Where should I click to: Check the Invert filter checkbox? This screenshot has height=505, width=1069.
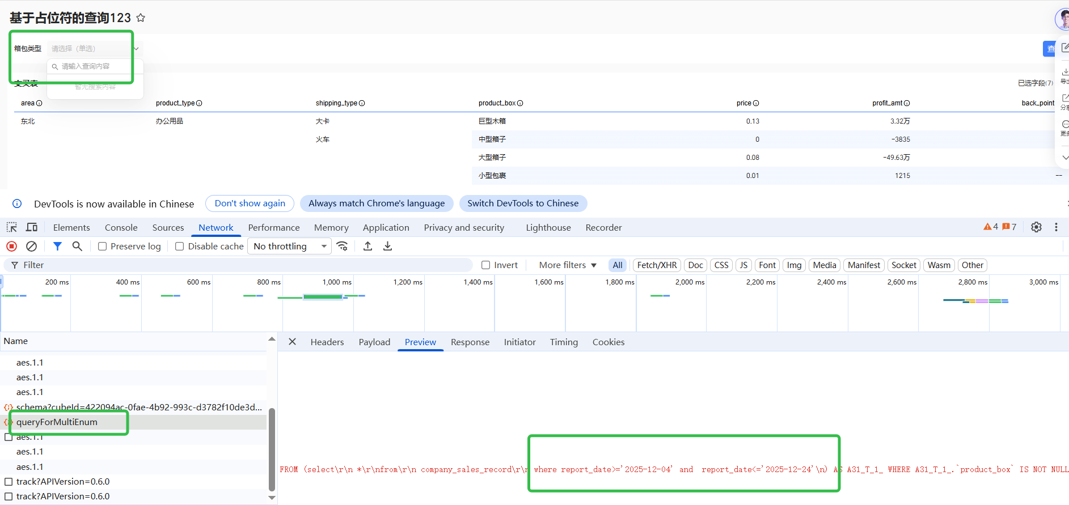coord(485,265)
